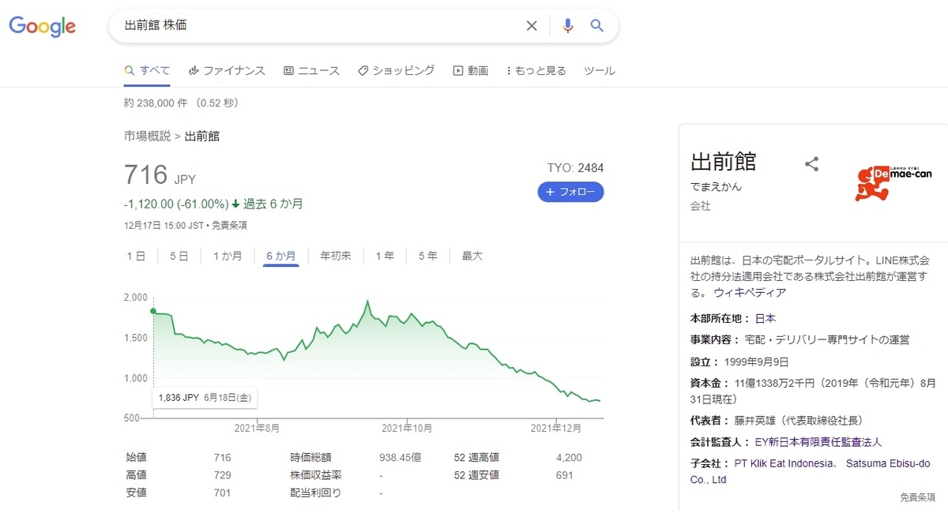Clear the search box with X icon

tap(532, 26)
